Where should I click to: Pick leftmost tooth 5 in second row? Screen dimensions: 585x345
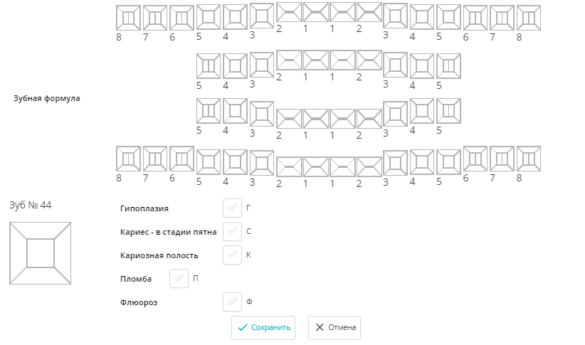click(209, 66)
